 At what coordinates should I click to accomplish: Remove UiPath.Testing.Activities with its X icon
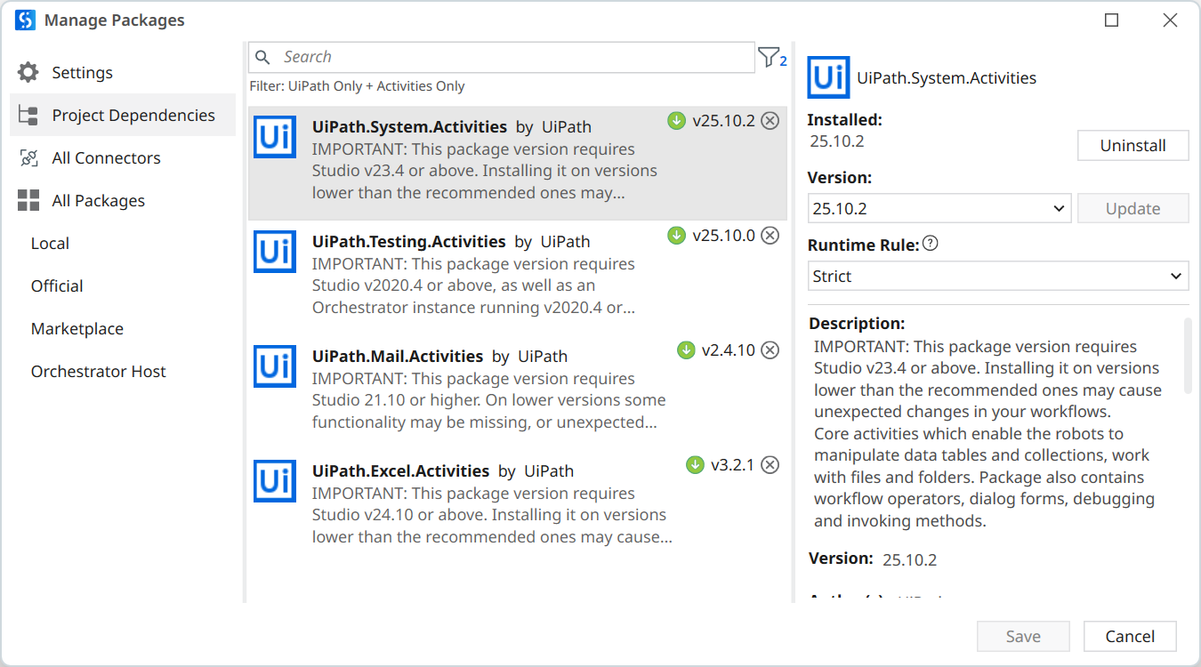click(770, 236)
